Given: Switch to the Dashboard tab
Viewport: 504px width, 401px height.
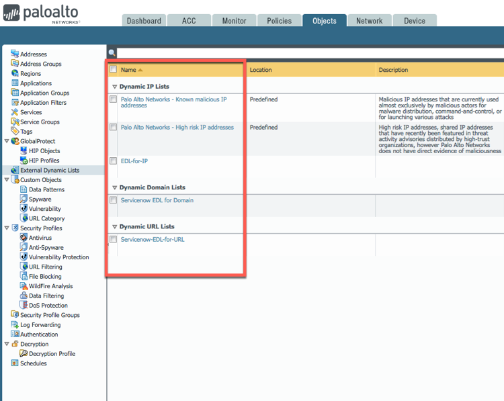Looking at the screenshot, I should (144, 20).
